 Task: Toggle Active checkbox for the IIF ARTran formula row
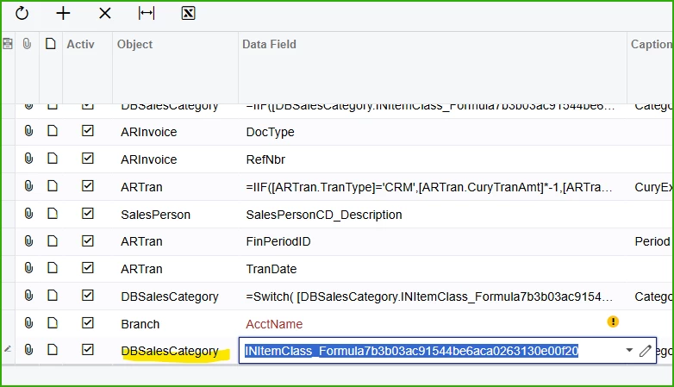tap(88, 186)
